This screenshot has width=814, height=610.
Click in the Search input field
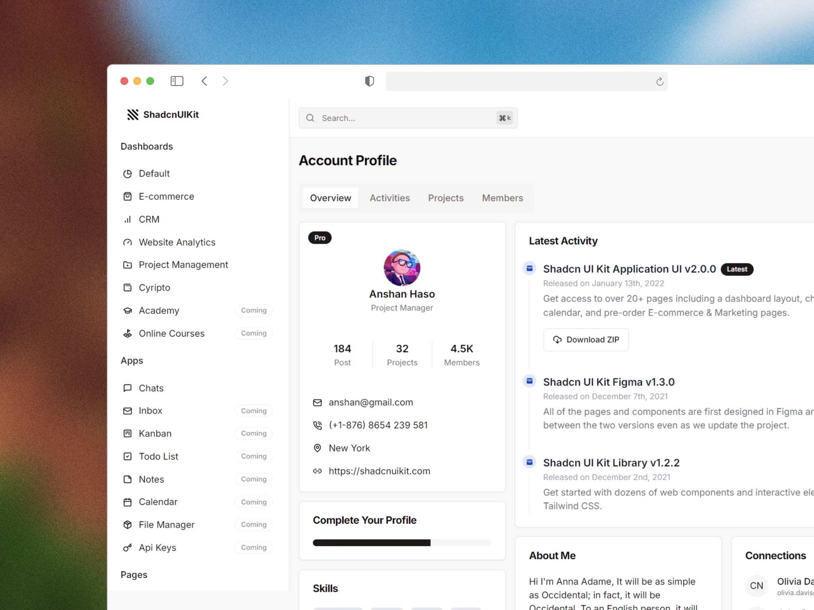[408, 118]
